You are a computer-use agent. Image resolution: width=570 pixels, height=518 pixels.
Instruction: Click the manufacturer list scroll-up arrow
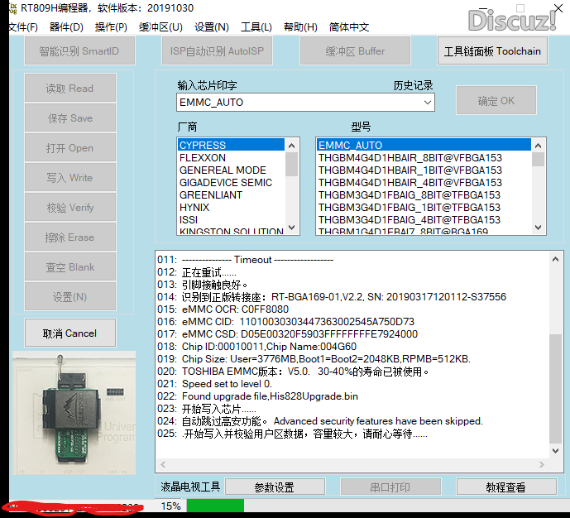(291, 146)
